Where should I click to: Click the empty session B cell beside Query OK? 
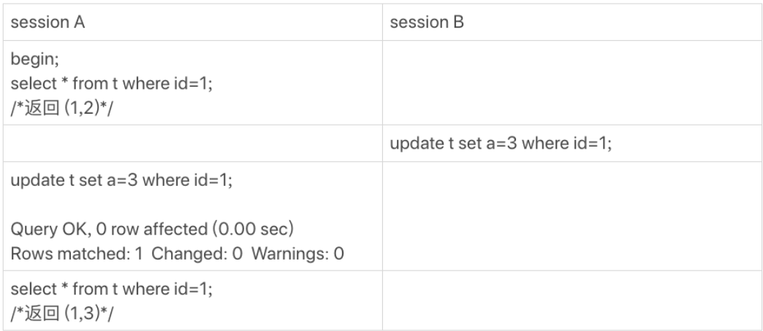click(x=572, y=217)
